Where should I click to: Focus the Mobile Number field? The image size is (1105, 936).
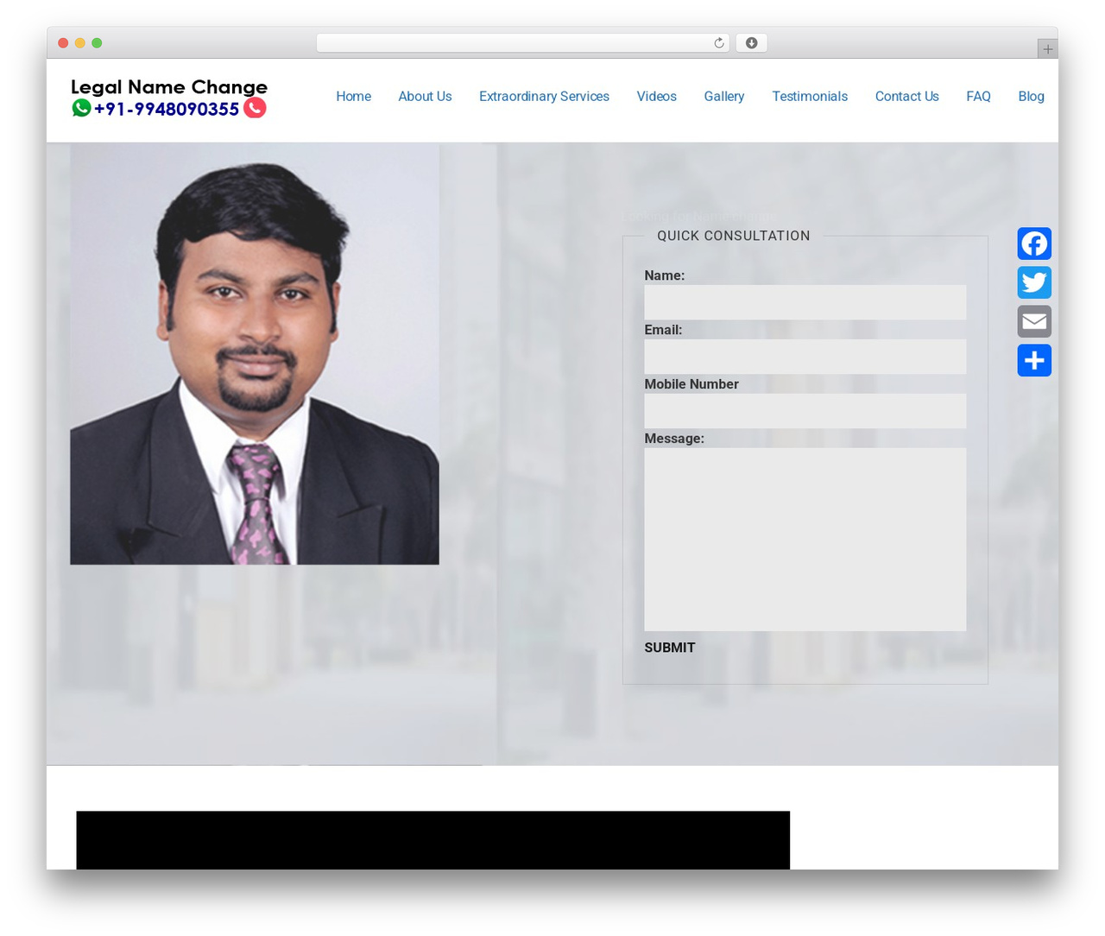pyautogui.click(x=805, y=411)
